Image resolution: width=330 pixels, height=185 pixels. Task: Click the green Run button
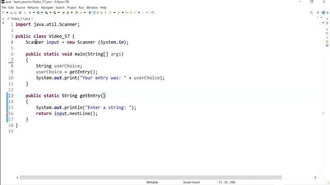38,12
